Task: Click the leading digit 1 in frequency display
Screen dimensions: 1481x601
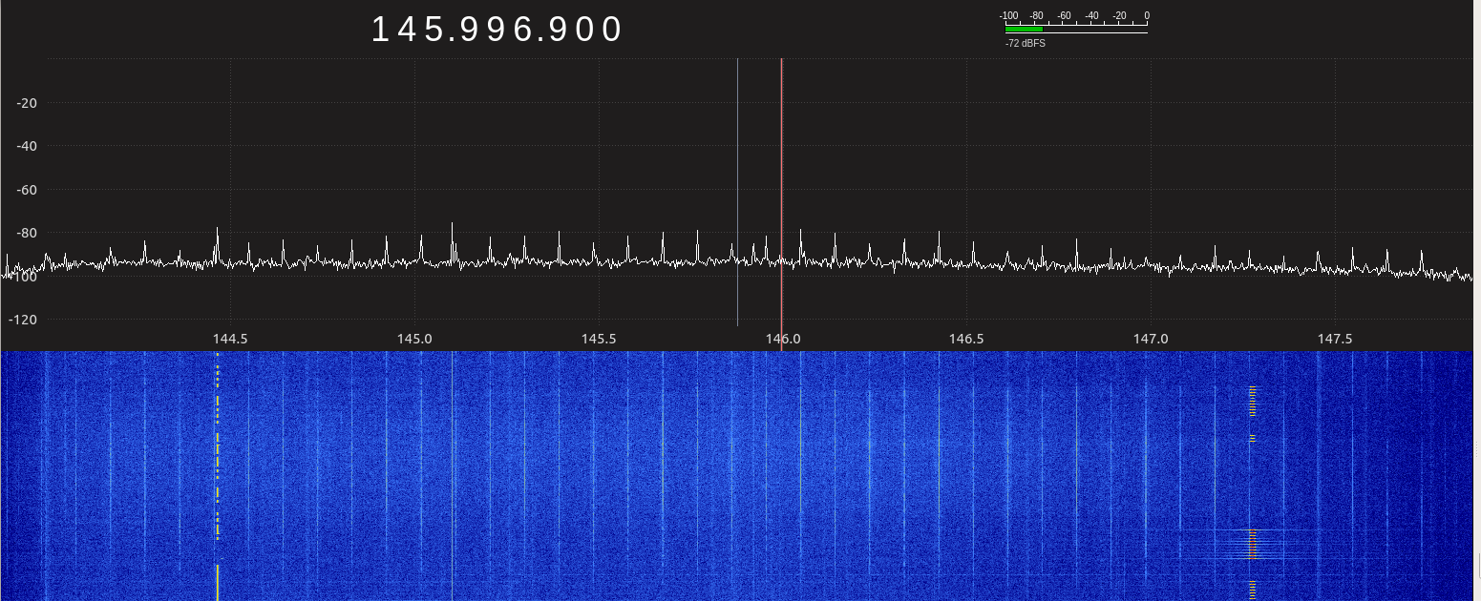Action: (379, 30)
